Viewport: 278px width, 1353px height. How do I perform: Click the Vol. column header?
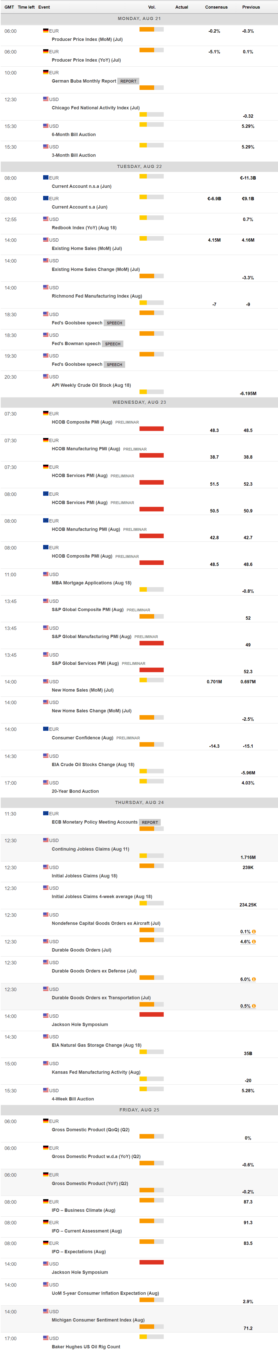152,7
